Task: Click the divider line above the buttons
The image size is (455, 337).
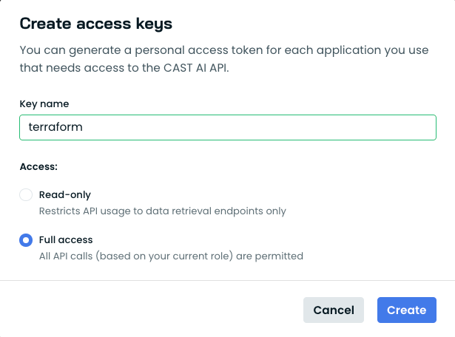Action: (227, 281)
